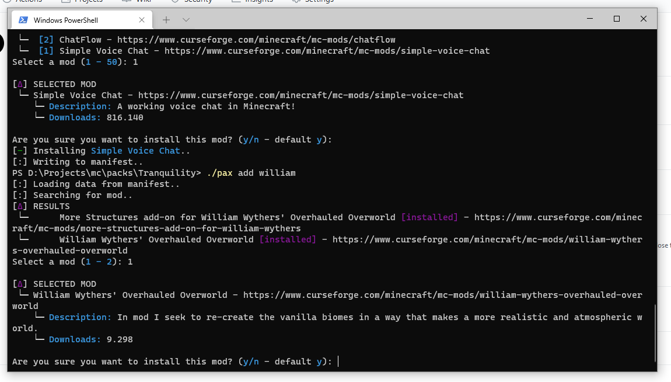Click the simple-voice-chat URL under first SELECTED MOD

coord(301,96)
